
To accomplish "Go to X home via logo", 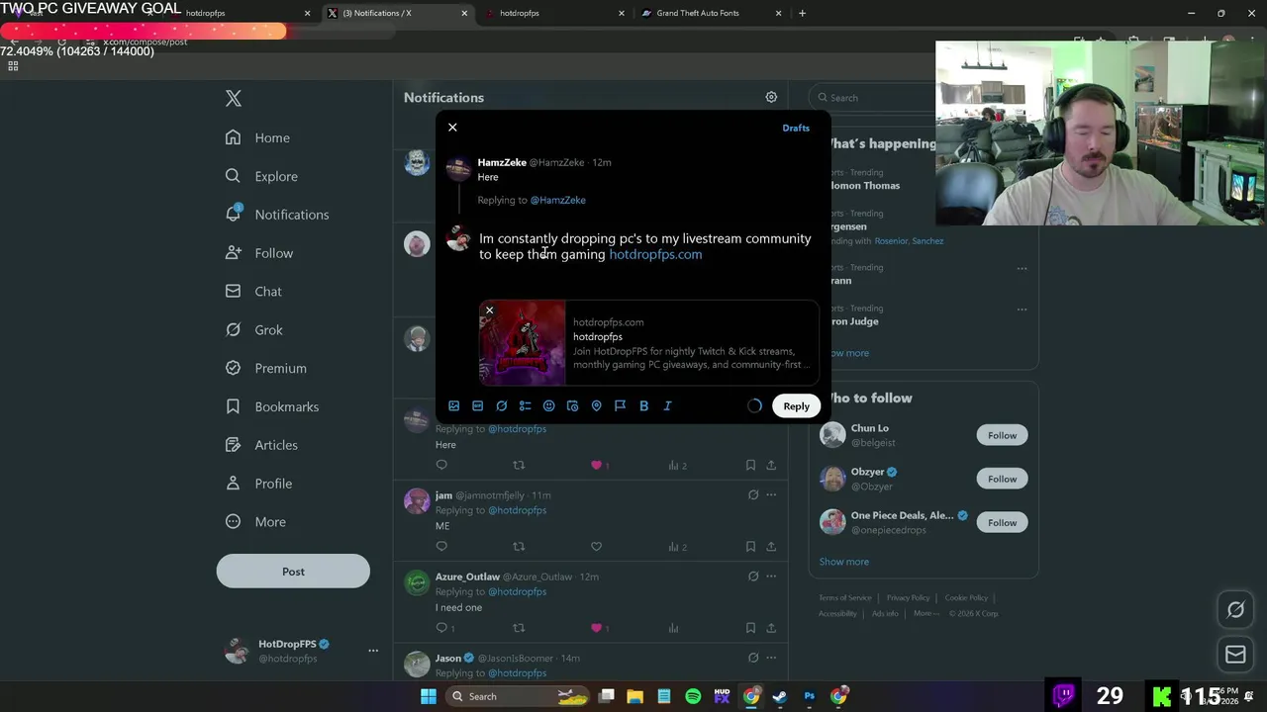I will pos(234,98).
